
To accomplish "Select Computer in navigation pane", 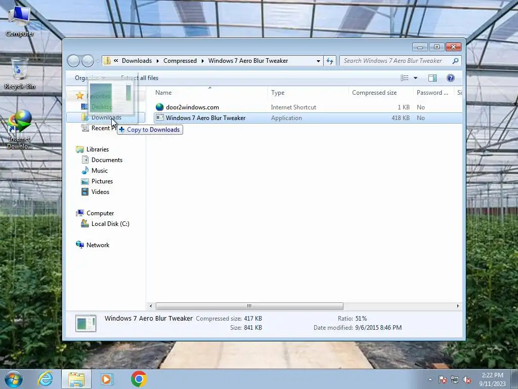I will 100,213.
